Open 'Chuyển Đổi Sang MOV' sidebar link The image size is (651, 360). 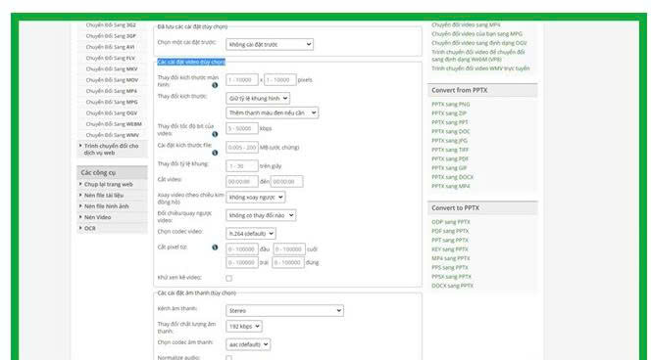click(112, 80)
